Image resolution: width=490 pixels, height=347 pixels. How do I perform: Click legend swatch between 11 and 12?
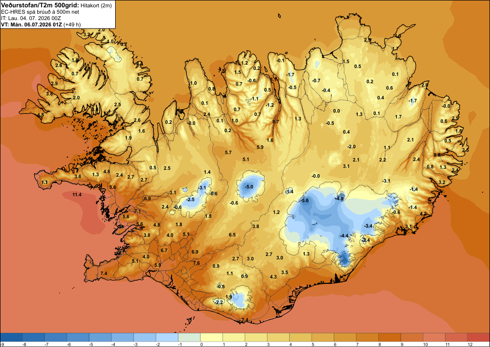pos(456,337)
